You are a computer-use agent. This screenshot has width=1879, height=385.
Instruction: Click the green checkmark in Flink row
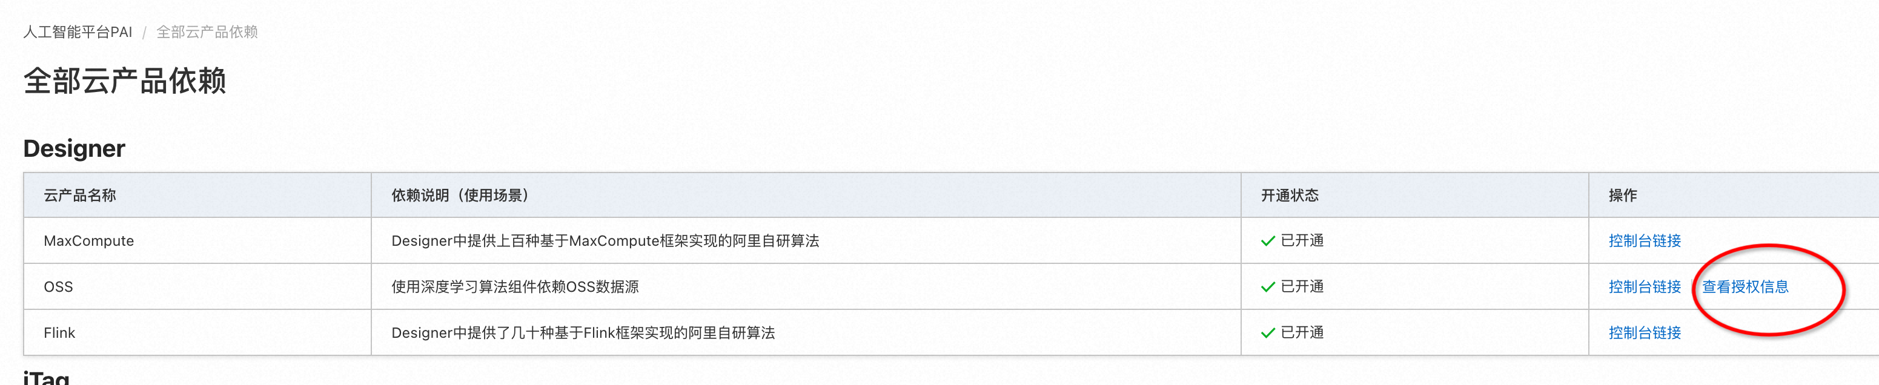click(x=1268, y=333)
